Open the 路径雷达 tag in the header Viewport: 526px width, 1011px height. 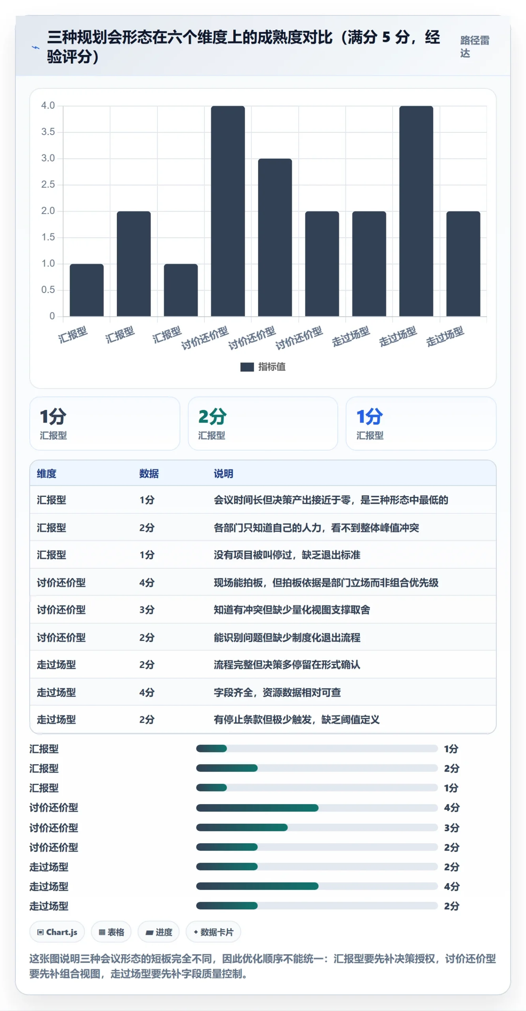pyautogui.click(x=475, y=47)
